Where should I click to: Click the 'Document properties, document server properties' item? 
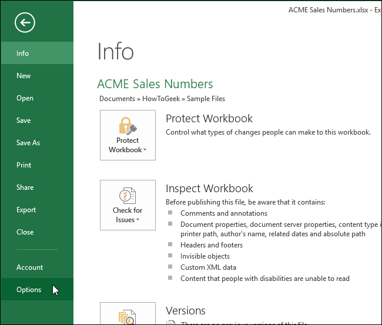click(x=280, y=229)
